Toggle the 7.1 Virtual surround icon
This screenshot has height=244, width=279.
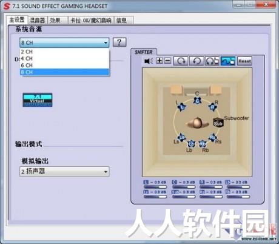[38, 100]
